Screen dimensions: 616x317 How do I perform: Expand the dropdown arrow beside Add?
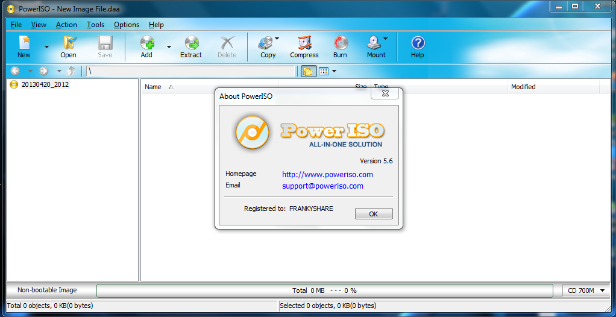[x=169, y=47]
